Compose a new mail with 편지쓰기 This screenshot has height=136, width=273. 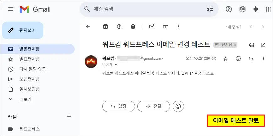tap(23, 30)
